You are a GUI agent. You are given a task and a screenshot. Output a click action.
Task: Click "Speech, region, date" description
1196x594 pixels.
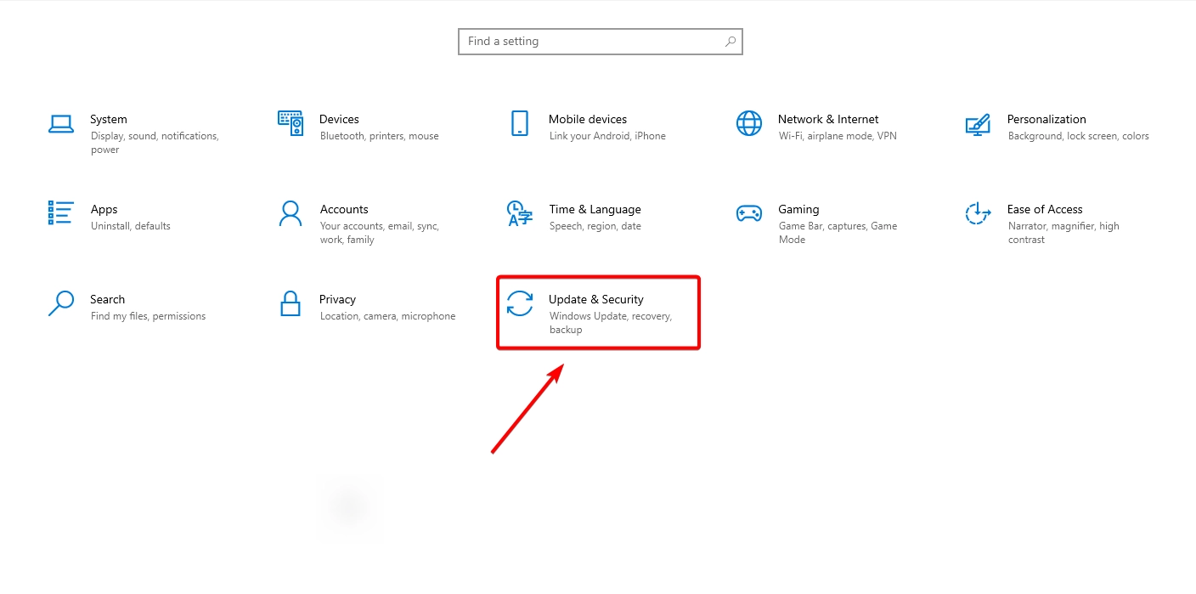595,226
